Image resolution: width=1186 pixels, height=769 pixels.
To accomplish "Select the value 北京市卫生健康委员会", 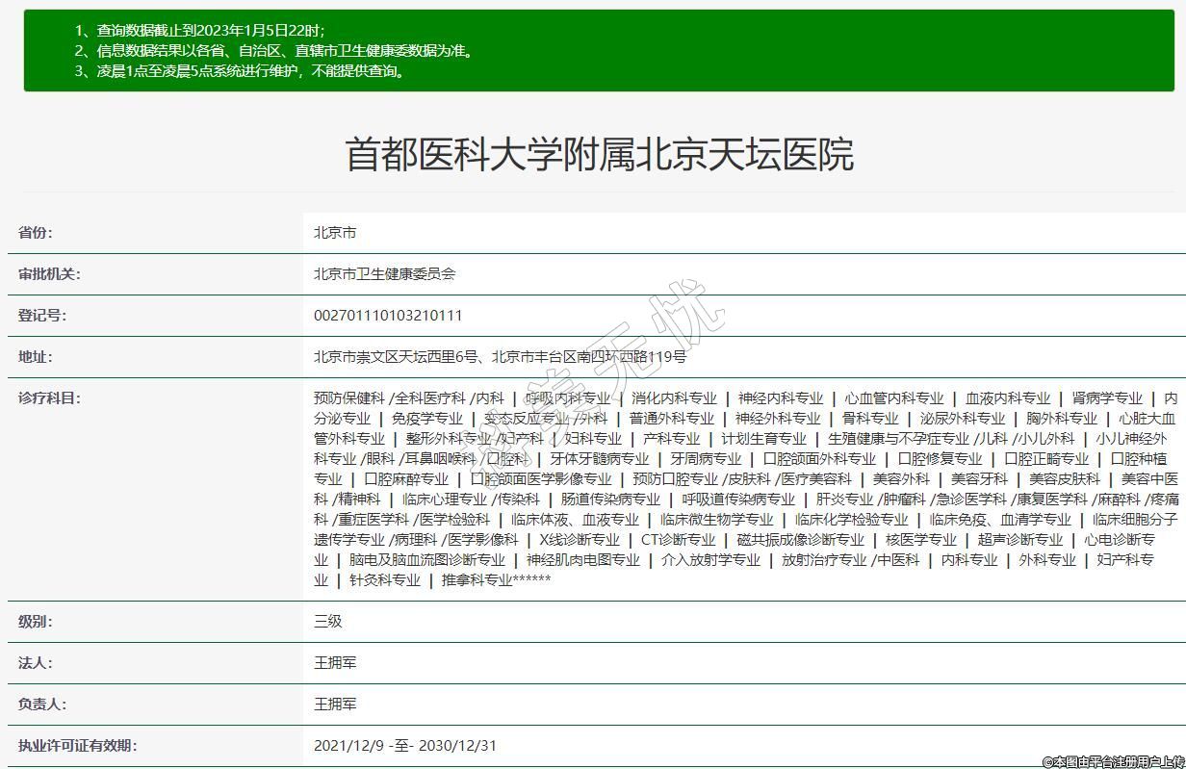I will pyautogui.click(x=384, y=274).
